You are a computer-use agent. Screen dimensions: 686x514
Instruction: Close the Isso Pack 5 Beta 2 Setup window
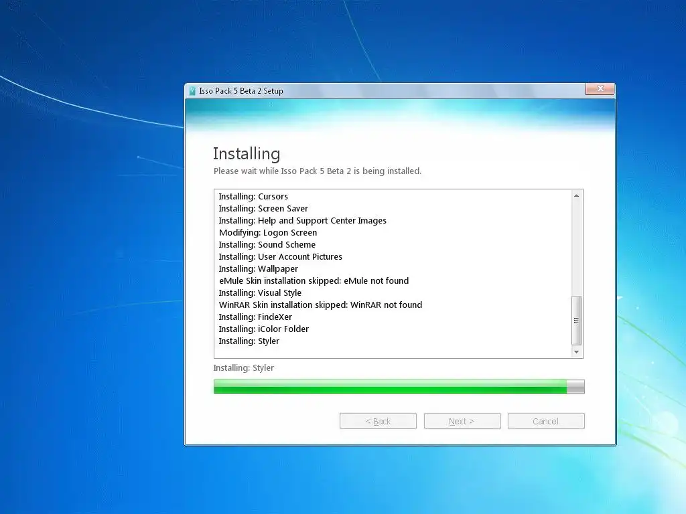coord(600,89)
